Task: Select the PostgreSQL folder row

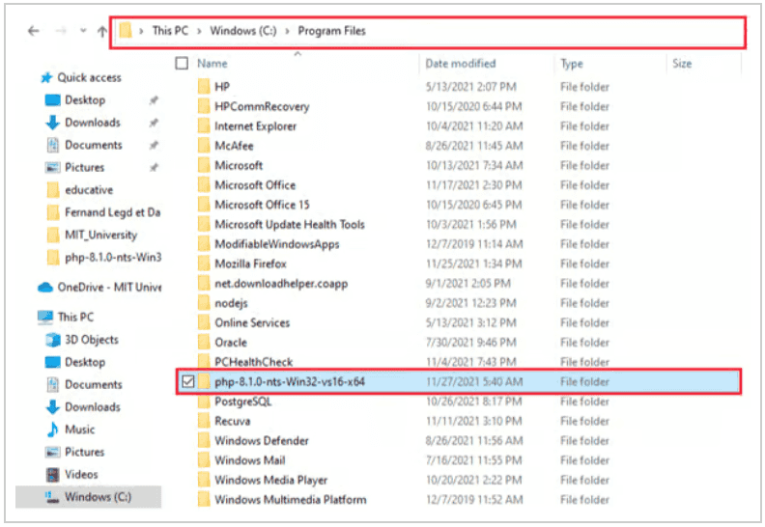Action: coord(241,402)
